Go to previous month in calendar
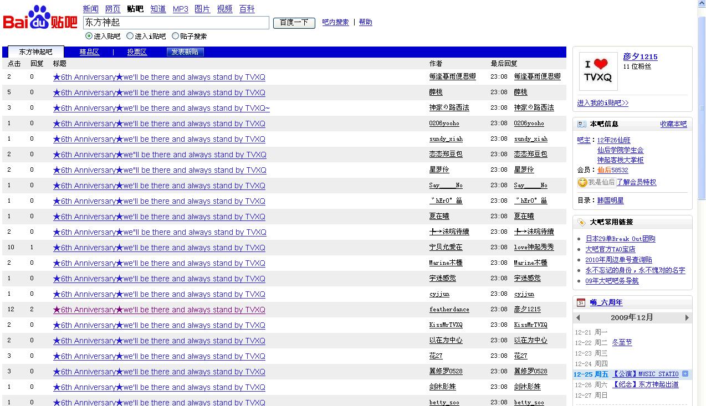Screen dimensions: 706x406 click(579, 318)
